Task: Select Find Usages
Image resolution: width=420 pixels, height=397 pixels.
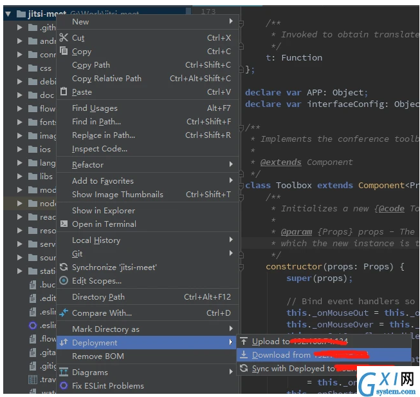Action: coord(147,108)
